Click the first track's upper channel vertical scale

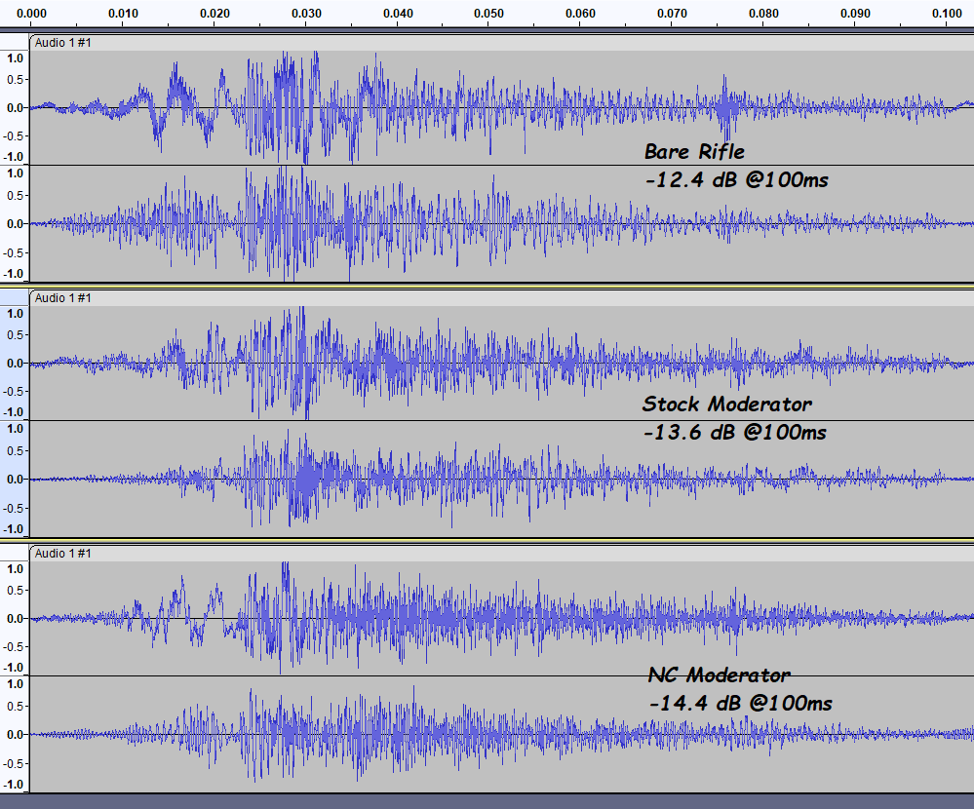(x=15, y=107)
